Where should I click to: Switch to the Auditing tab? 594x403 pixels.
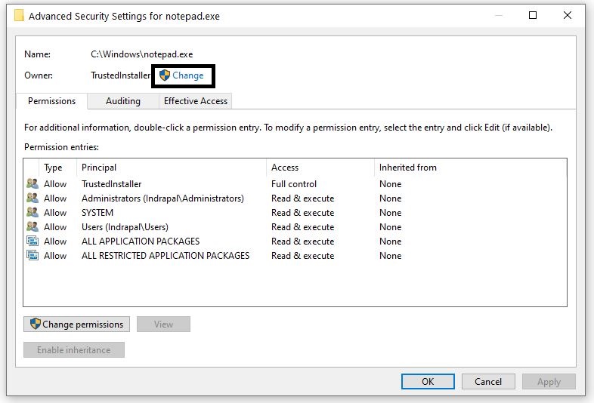pos(122,101)
